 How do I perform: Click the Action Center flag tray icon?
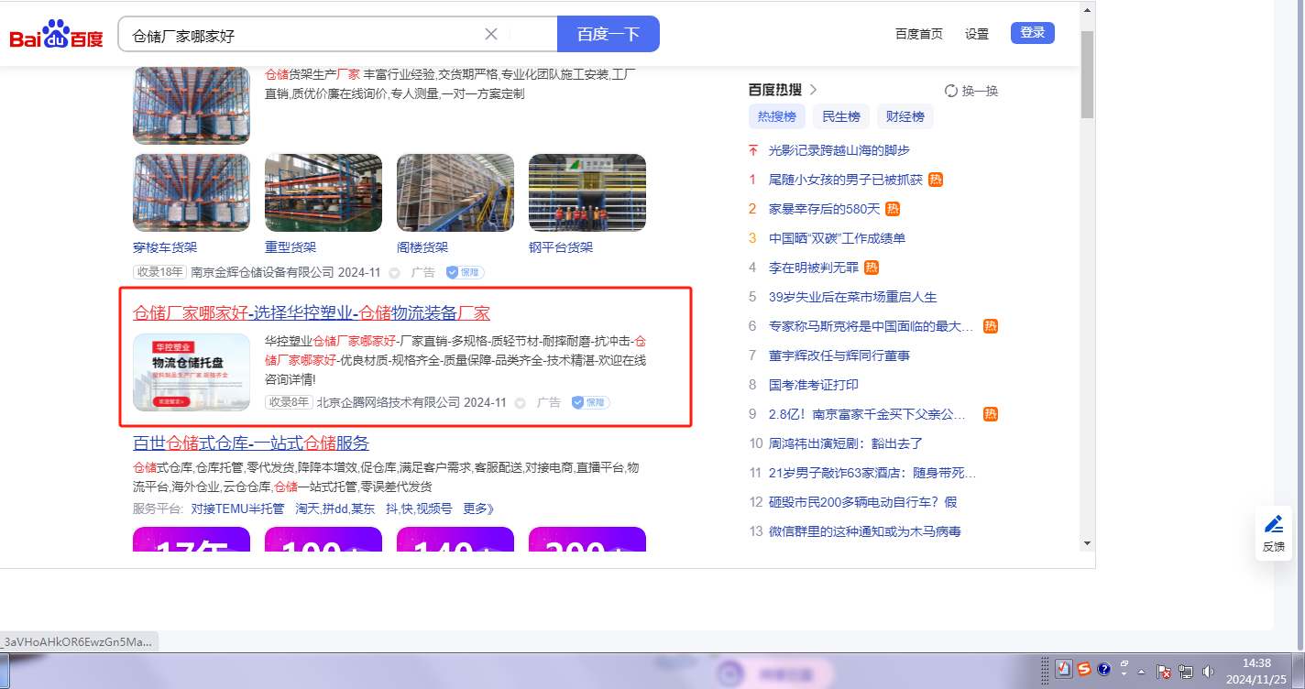[1164, 671]
